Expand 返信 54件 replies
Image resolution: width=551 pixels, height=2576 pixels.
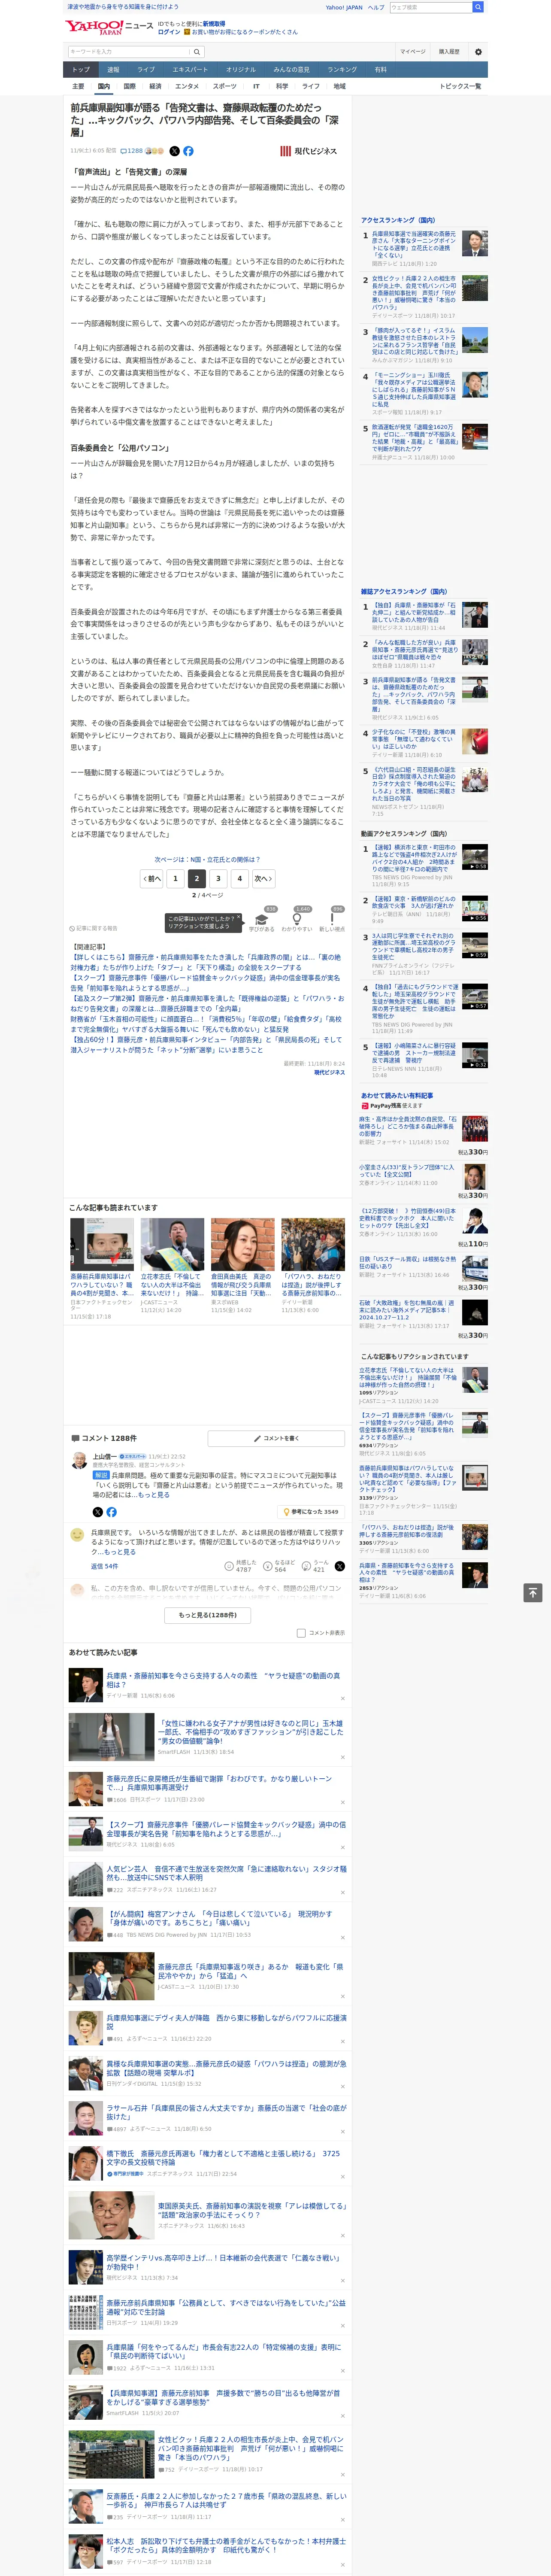coord(104,1566)
